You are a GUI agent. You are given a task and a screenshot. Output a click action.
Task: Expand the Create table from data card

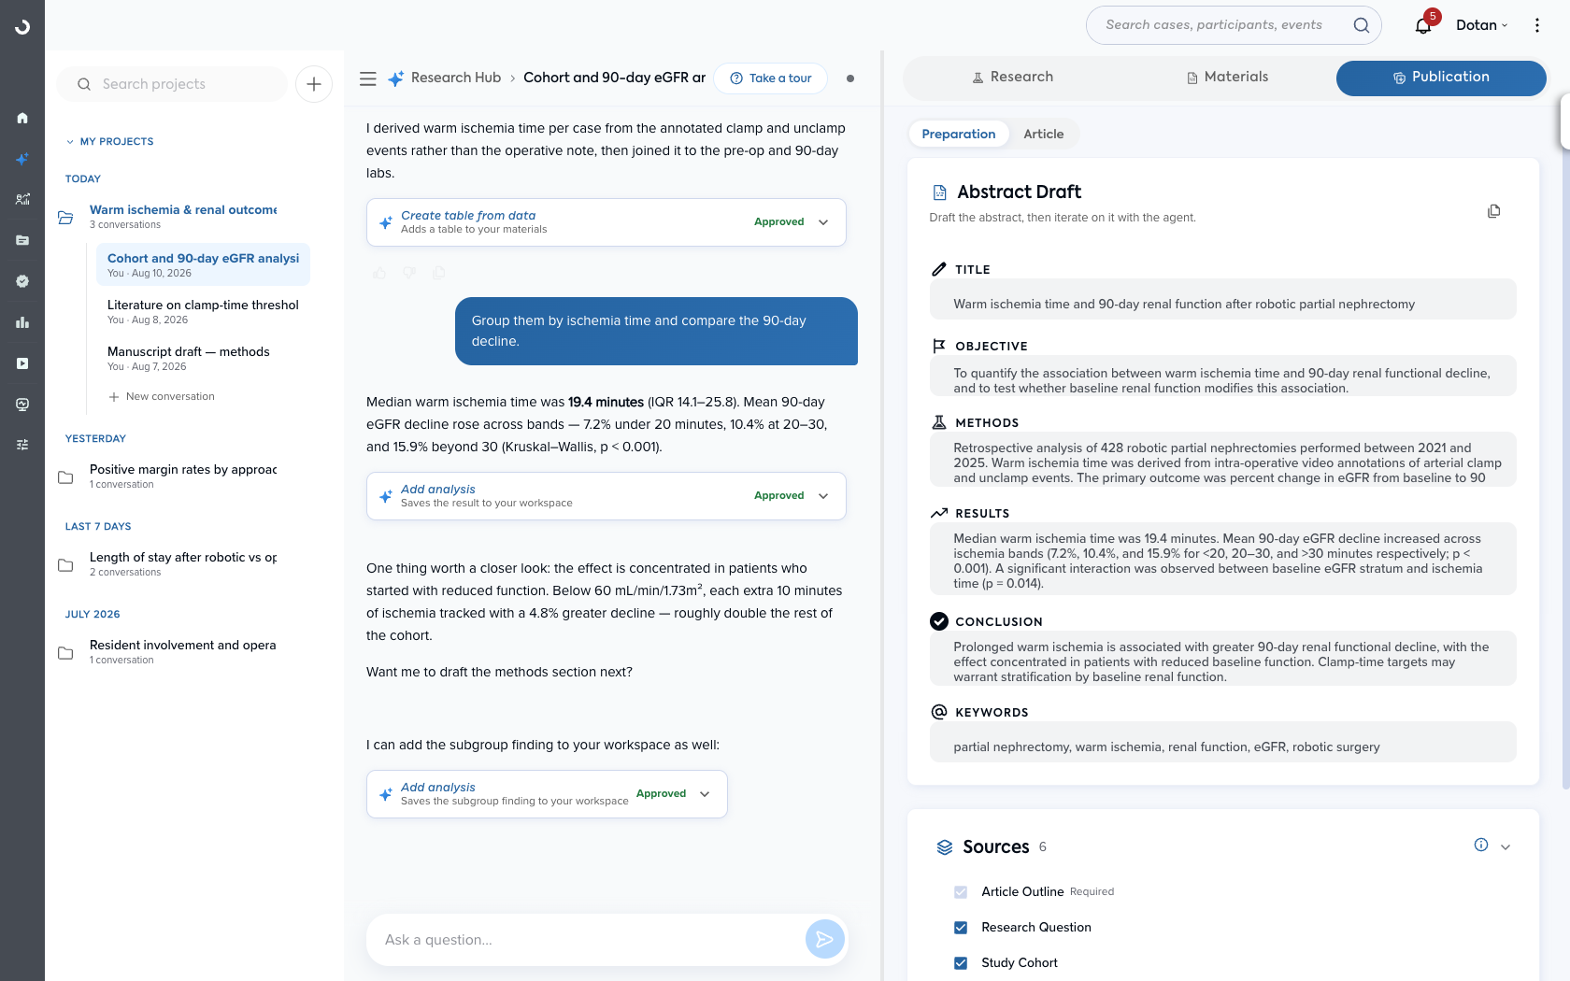[823, 222]
